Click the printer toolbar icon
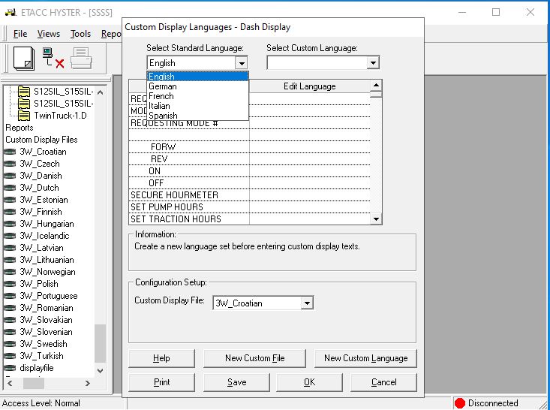550x410 pixels. tap(81, 58)
